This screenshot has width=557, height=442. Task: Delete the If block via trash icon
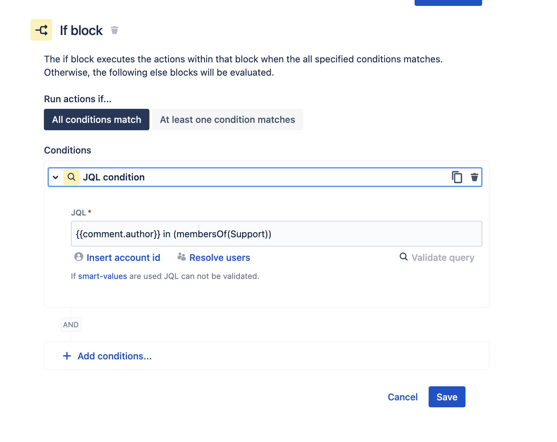tap(115, 30)
